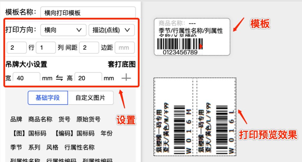Add an overprint background image with plus icon

pyautogui.click(x=126, y=78)
